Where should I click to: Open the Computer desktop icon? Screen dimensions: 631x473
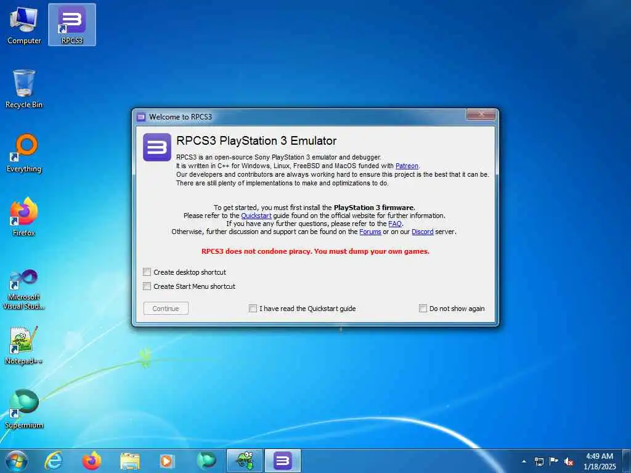[24, 25]
